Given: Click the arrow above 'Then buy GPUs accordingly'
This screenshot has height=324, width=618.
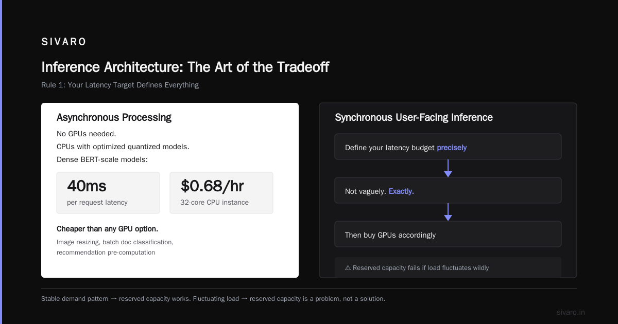Looking at the screenshot, I should tap(448, 212).
